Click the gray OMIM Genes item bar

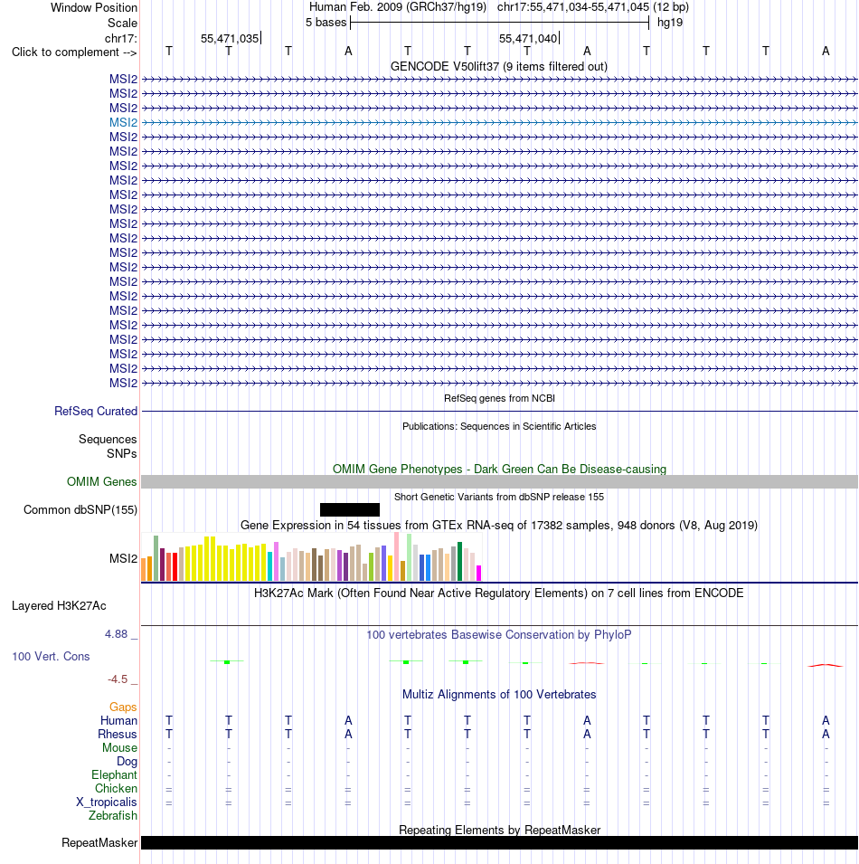(499, 481)
